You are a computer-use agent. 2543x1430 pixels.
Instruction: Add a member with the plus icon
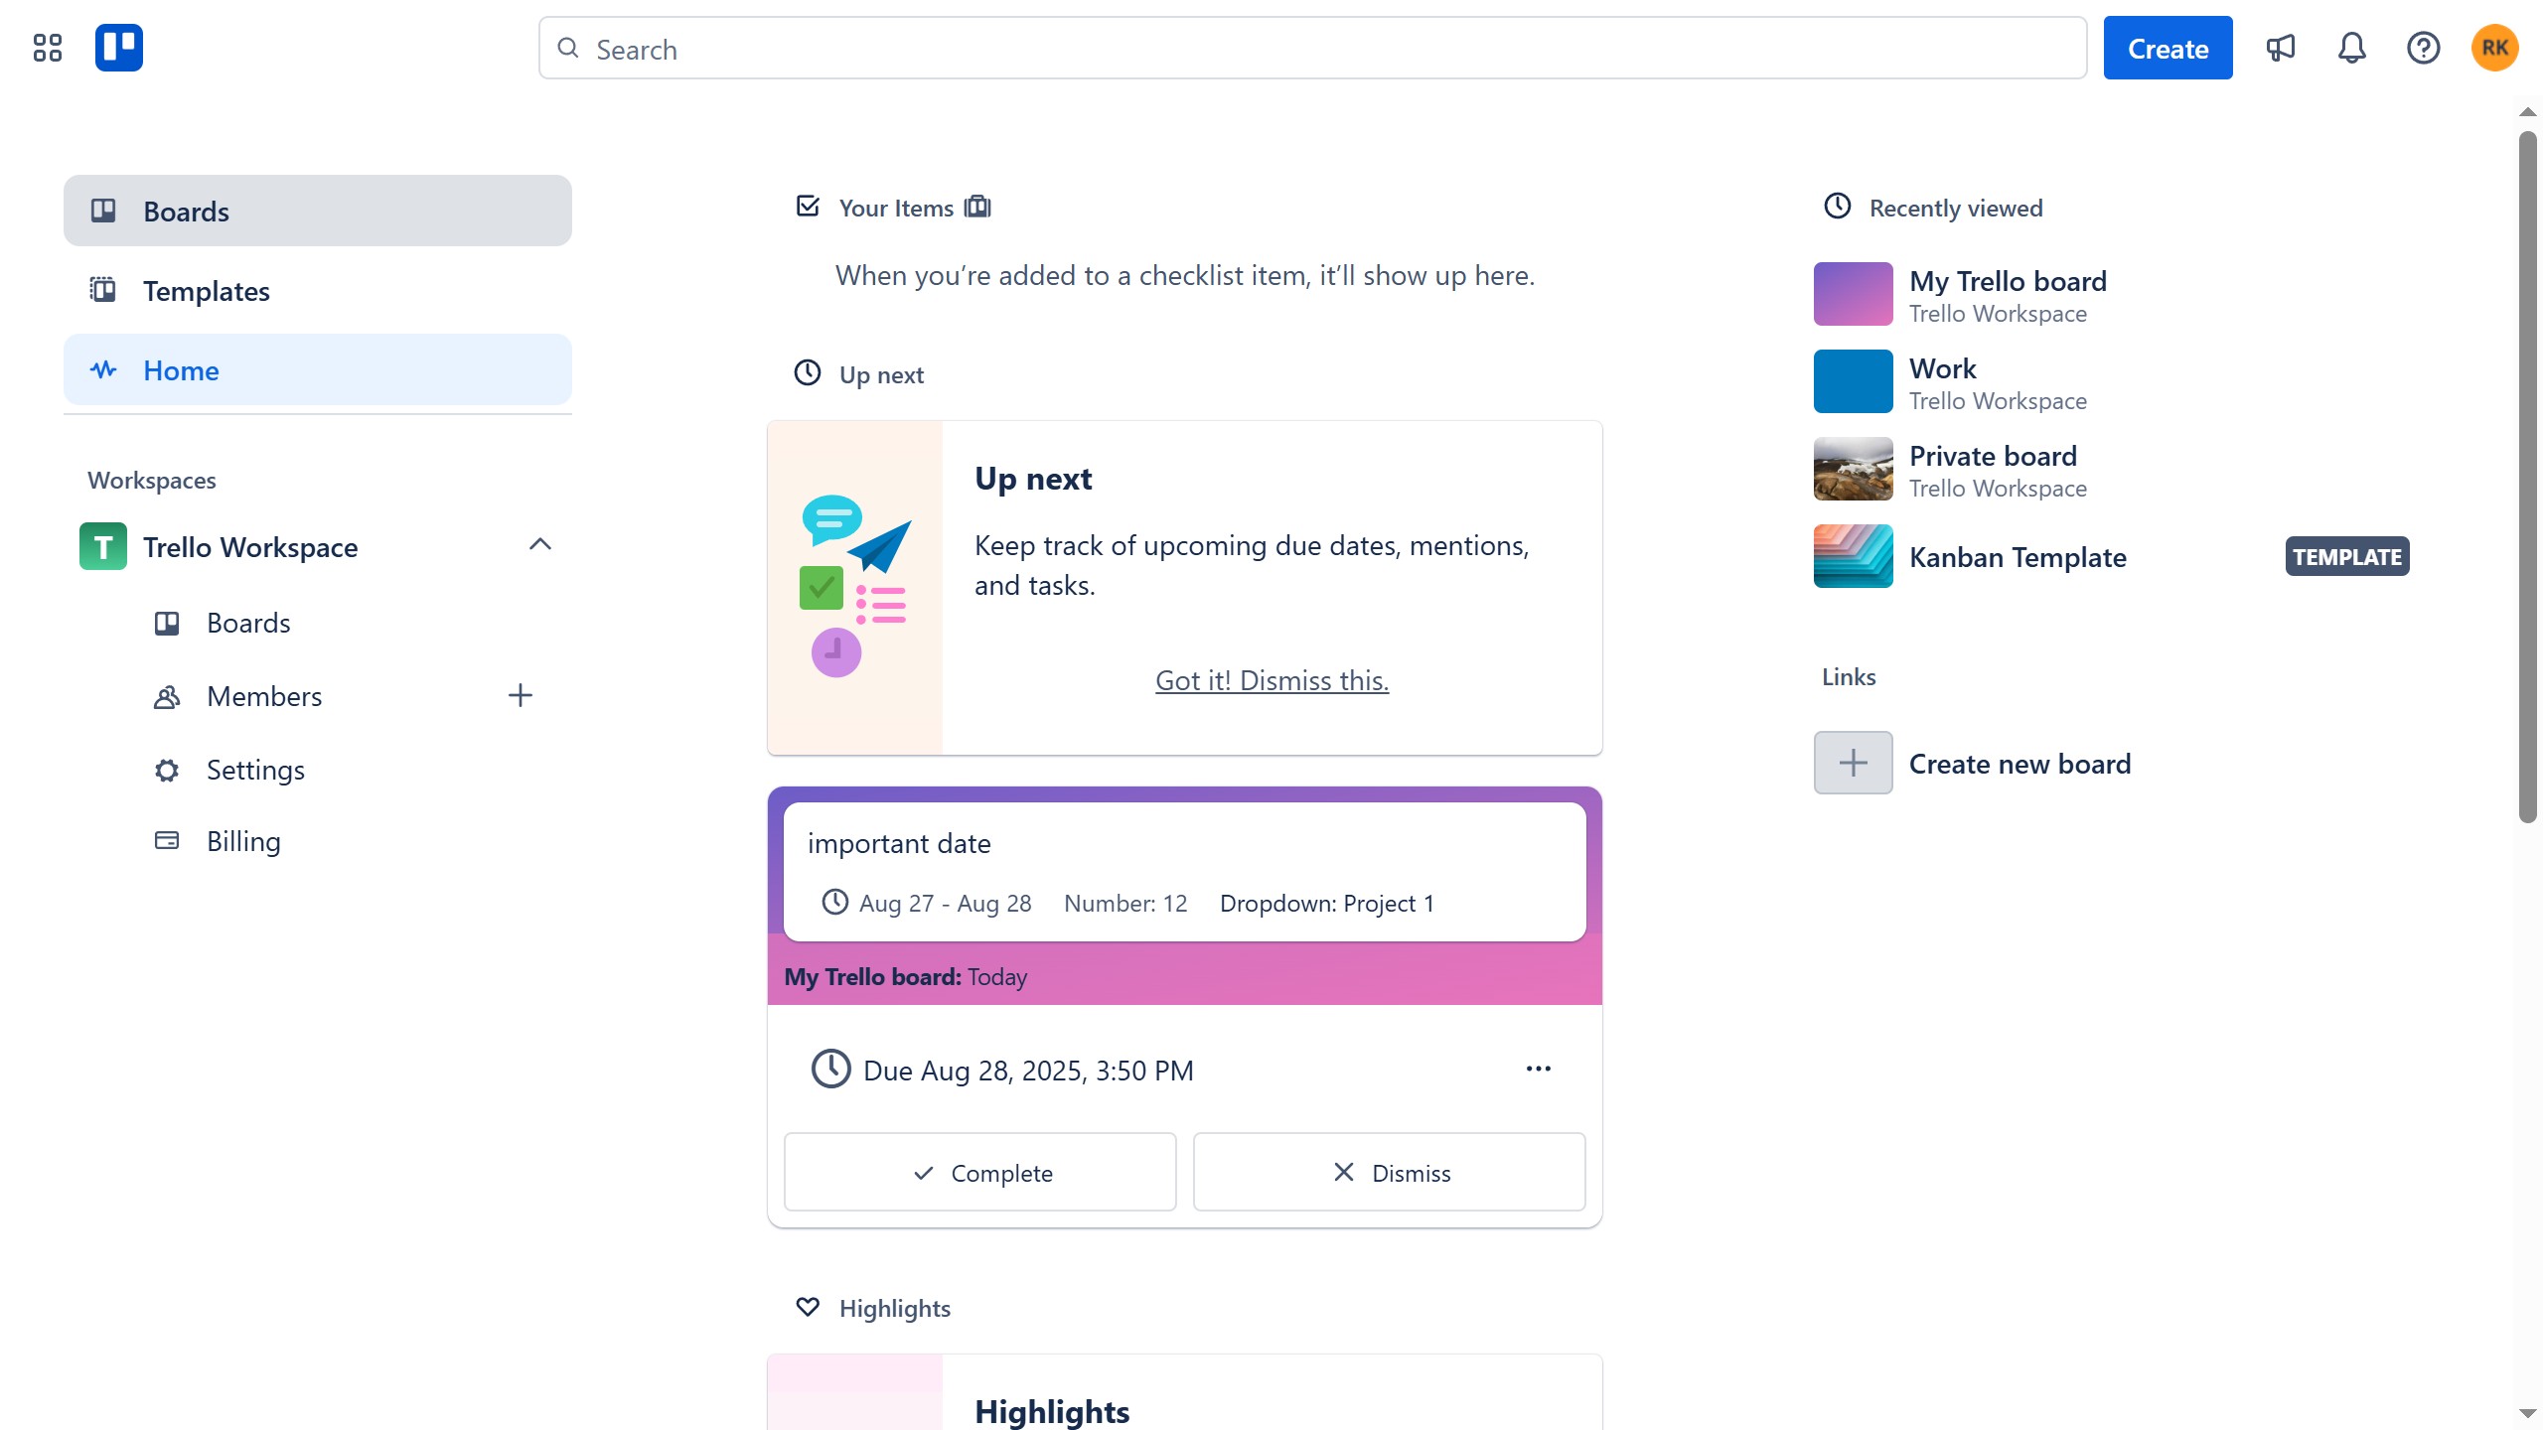(520, 695)
